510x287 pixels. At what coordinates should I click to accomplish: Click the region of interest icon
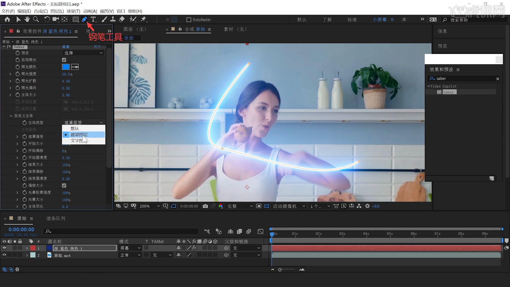259,206
